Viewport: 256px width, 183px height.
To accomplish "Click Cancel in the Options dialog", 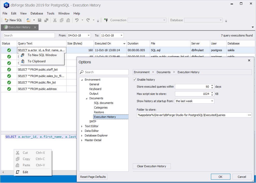I will click(242, 177).
